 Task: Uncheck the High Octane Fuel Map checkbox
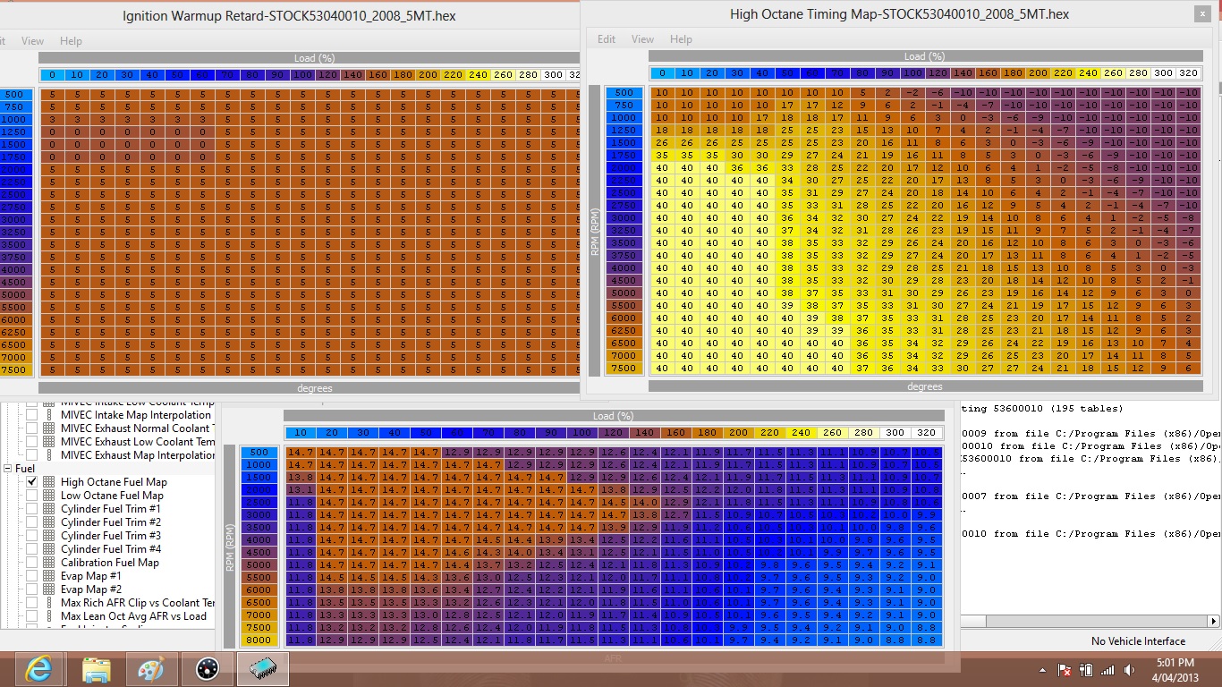pos(32,482)
